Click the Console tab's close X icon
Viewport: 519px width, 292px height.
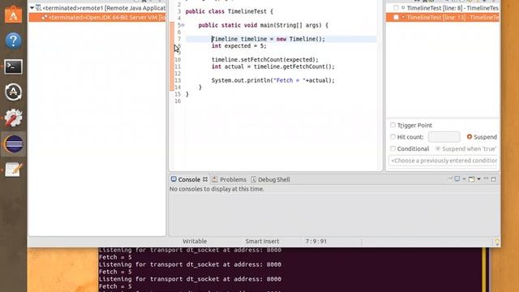click(205, 179)
